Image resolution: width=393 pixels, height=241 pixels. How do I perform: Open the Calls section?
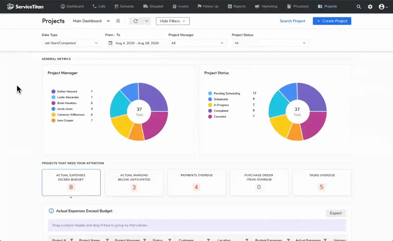99,6
